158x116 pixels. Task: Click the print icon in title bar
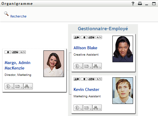(x=140, y=4)
